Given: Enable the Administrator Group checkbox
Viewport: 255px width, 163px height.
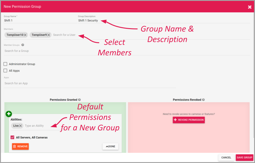Looking at the screenshot, I should 5,64.
